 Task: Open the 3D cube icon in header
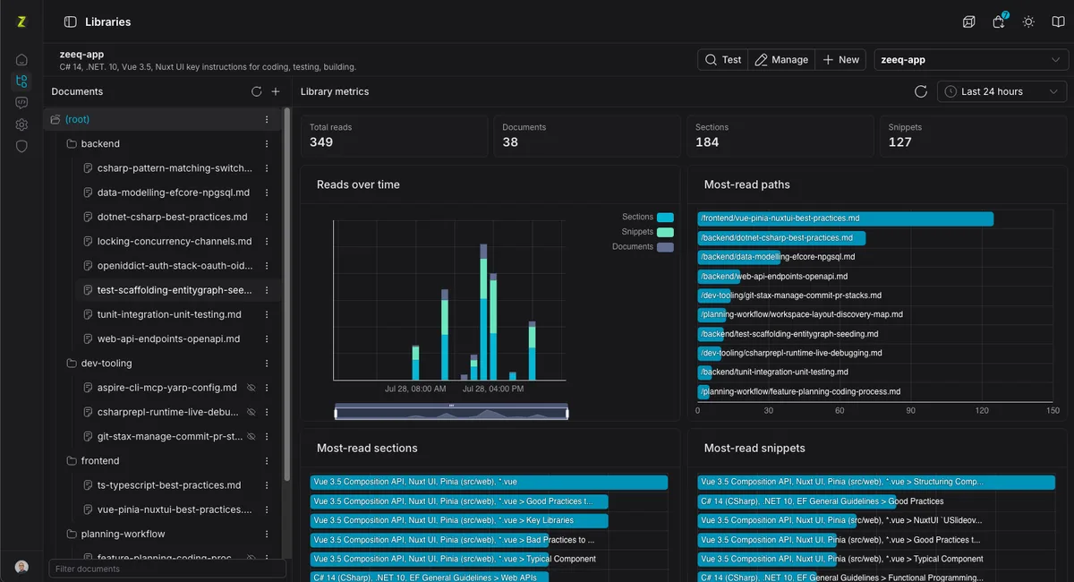pos(968,21)
